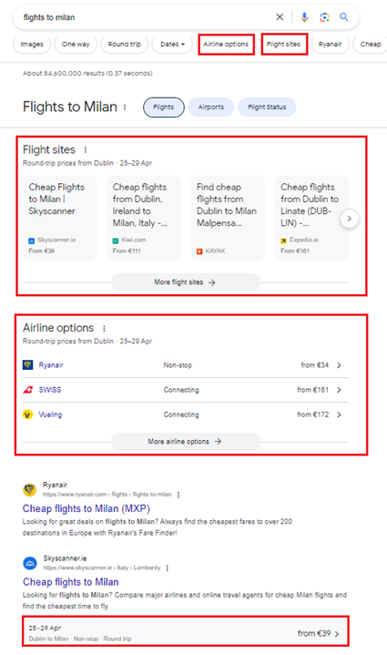Click the flights to milan search field
This screenshot has width=387, height=655.
146,17
